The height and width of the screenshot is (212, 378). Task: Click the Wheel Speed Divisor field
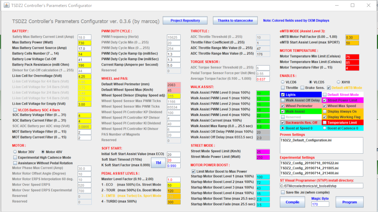tap(174, 96)
